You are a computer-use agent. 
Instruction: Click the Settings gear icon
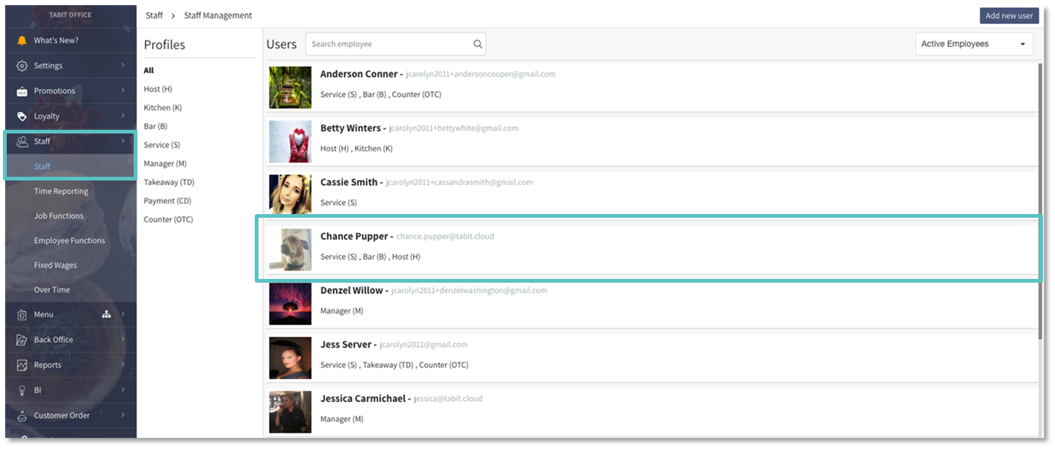(x=22, y=66)
